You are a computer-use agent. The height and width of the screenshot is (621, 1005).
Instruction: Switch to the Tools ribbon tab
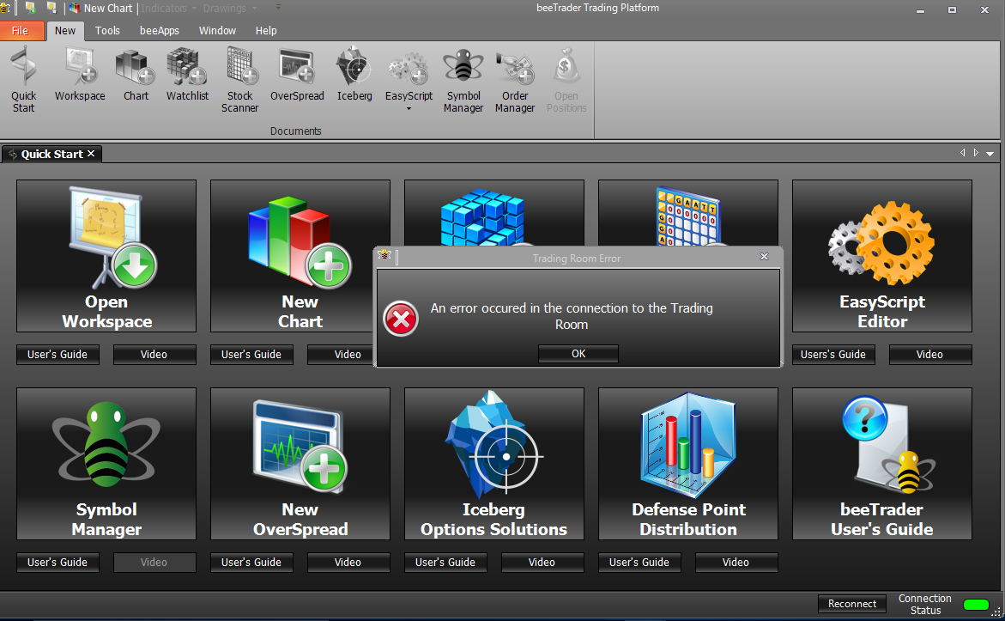(x=107, y=30)
